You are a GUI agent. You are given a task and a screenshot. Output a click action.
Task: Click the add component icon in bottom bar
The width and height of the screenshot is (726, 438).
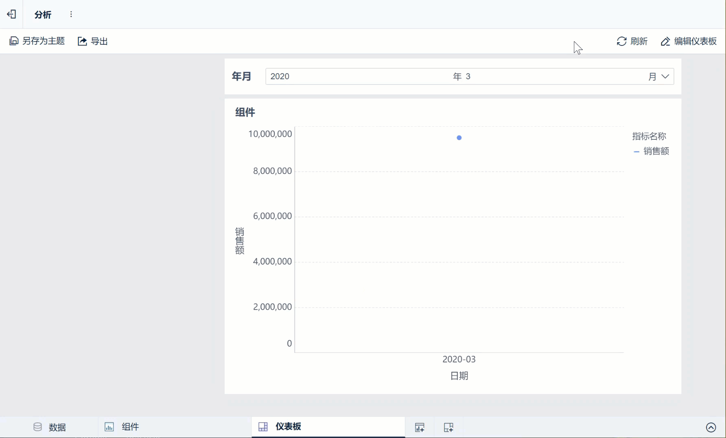coord(420,427)
